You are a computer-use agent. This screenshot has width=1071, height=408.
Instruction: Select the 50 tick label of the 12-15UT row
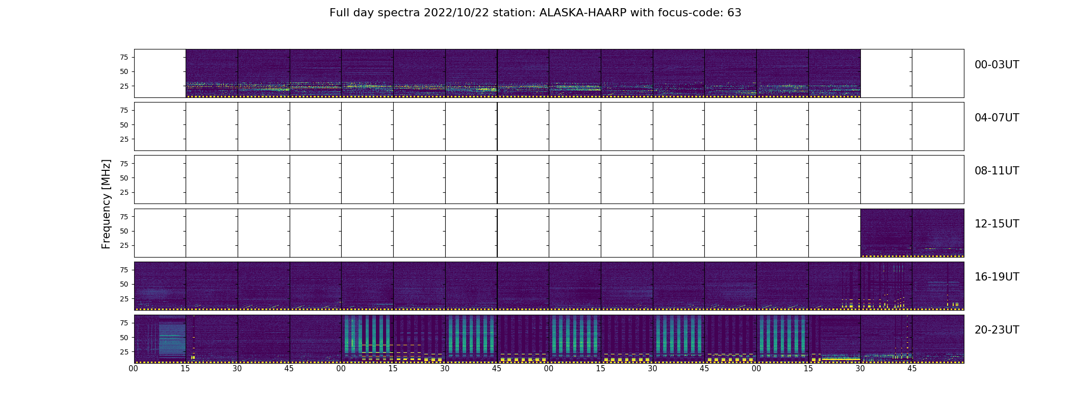click(124, 231)
